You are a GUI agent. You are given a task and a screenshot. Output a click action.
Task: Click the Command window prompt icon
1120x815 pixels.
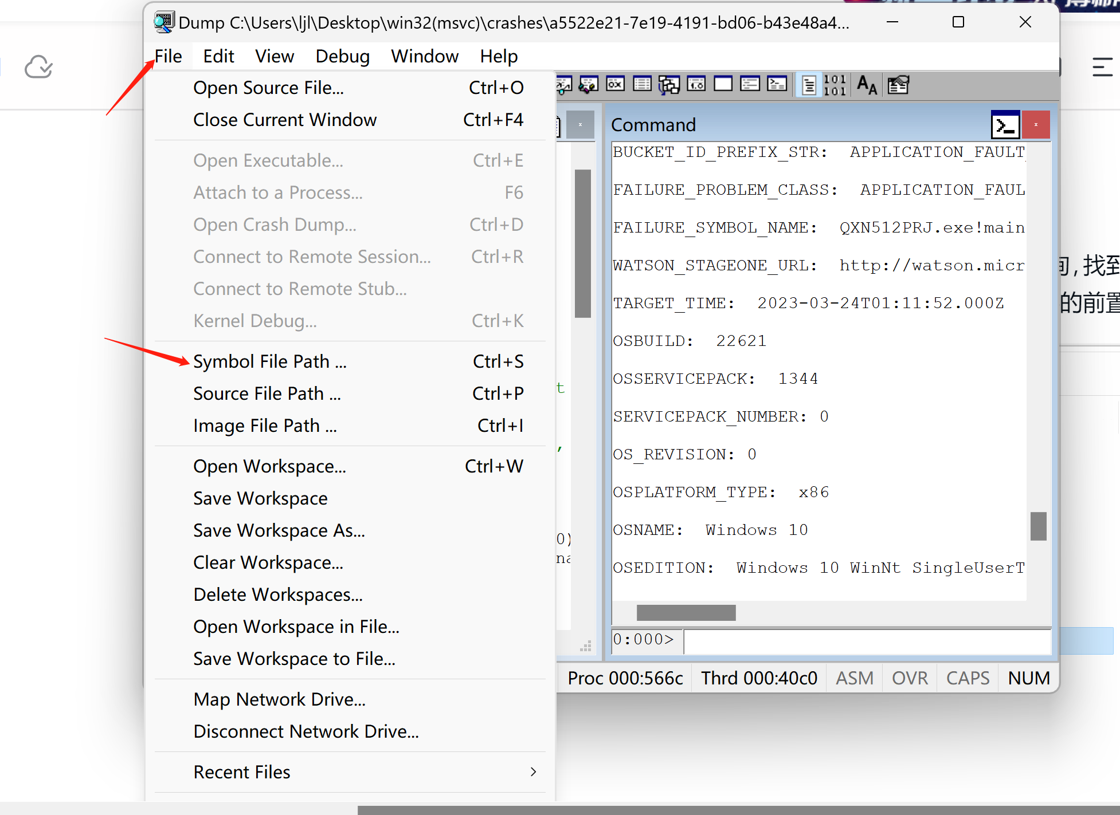[x=1005, y=124]
